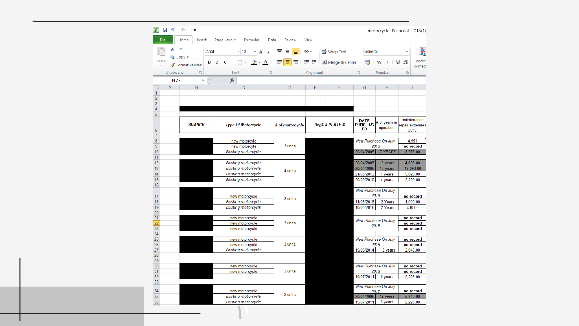Apply Accounting Number Format icon
579x326 pixels.
[x=368, y=62]
